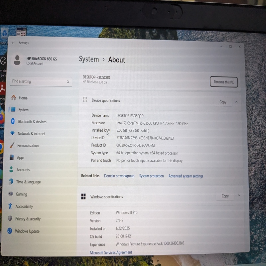Click Rename this PC button
Viewport: 266px width, 266px height.
[x=223, y=82]
